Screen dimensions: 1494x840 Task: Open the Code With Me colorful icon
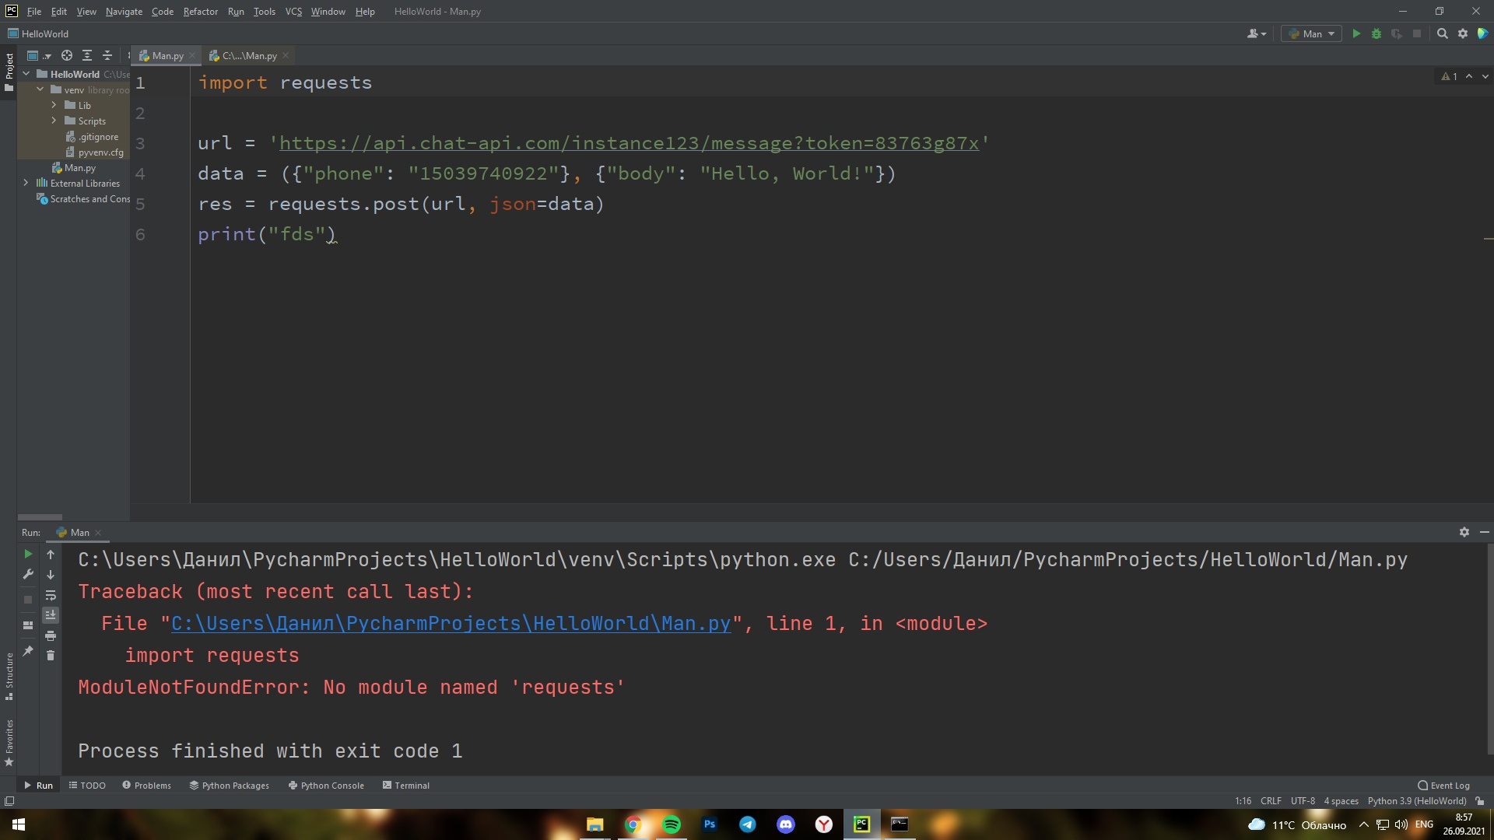(x=1482, y=33)
